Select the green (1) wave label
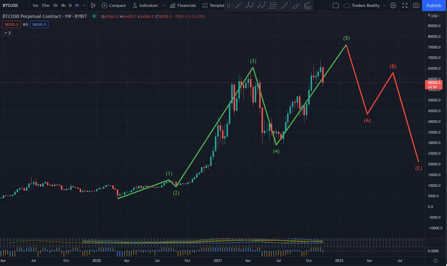Screen dimensions: 447x266 point(169,173)
